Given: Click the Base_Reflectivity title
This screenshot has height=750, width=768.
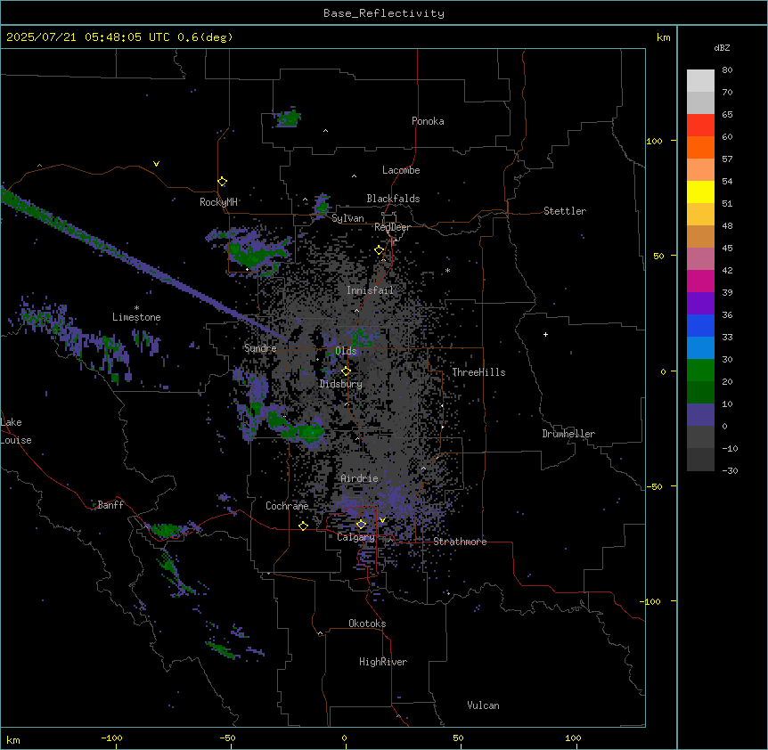Looking at the screenshot, I should click(x=384, y=13).
